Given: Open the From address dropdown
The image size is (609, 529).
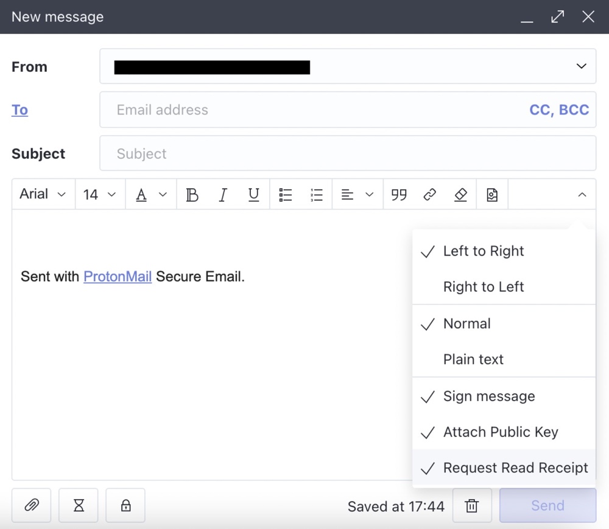Looking at the screenshot, I should click(348, 66).
